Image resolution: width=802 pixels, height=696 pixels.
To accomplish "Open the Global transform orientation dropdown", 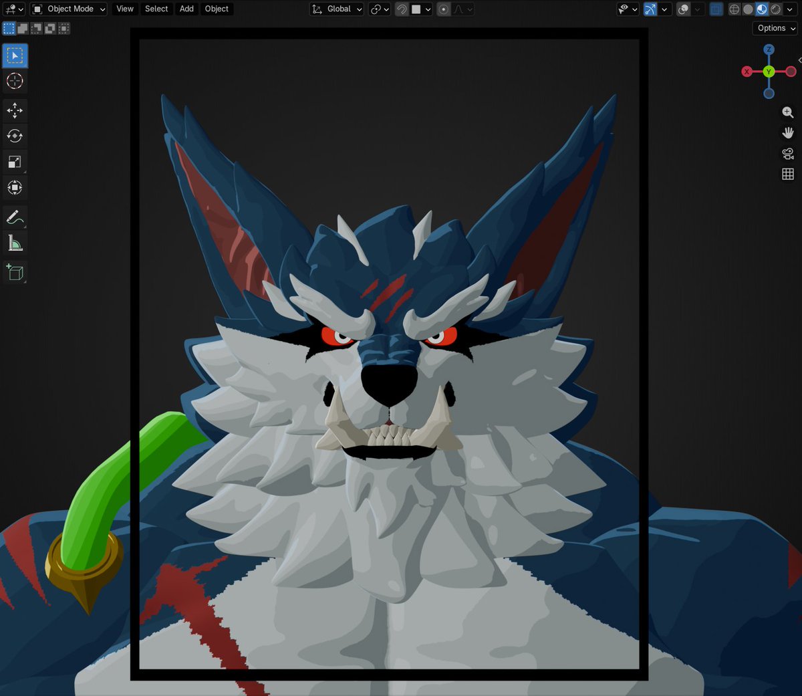I will [337, 9].
